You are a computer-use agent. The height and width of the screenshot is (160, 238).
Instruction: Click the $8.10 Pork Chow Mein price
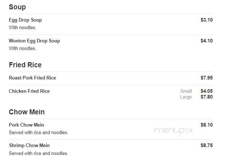206,125
